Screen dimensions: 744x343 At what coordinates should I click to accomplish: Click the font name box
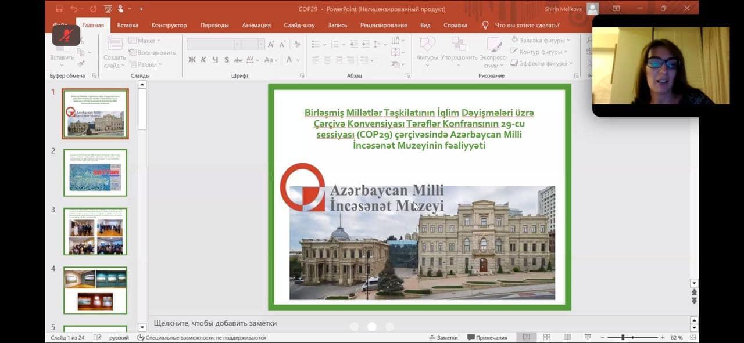(x=210, y=44)
